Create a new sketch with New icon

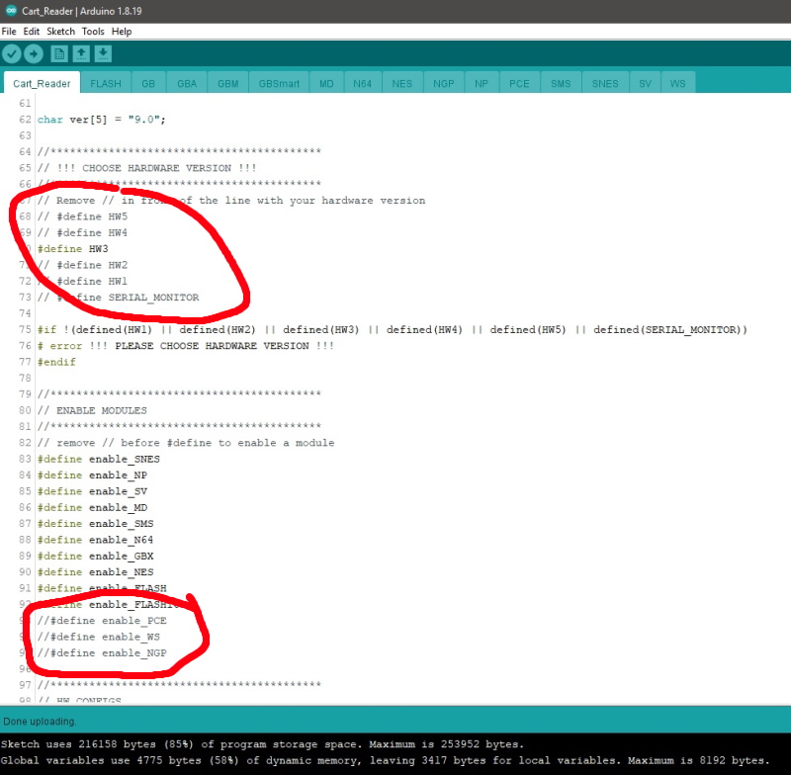(59, 53)
